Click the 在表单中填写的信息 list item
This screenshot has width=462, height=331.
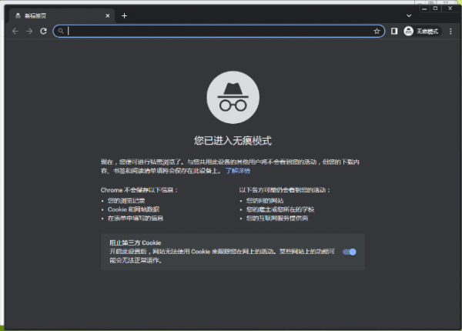click(136, 218)
